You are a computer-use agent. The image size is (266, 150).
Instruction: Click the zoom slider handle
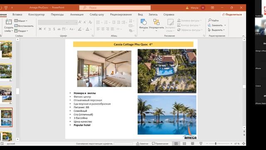216,143
